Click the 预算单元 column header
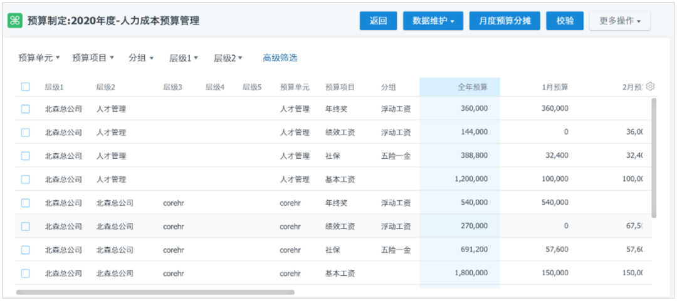 point(295,87)
